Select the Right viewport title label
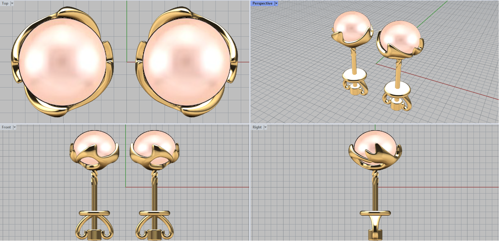The image size is (501, 242). coord(257,127)
